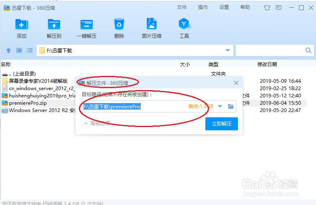Click the PNG icon of Windows Server 2012 R2 file
Image resolution: width=316 pixels, height=205 pixels.
click(5, 110)
